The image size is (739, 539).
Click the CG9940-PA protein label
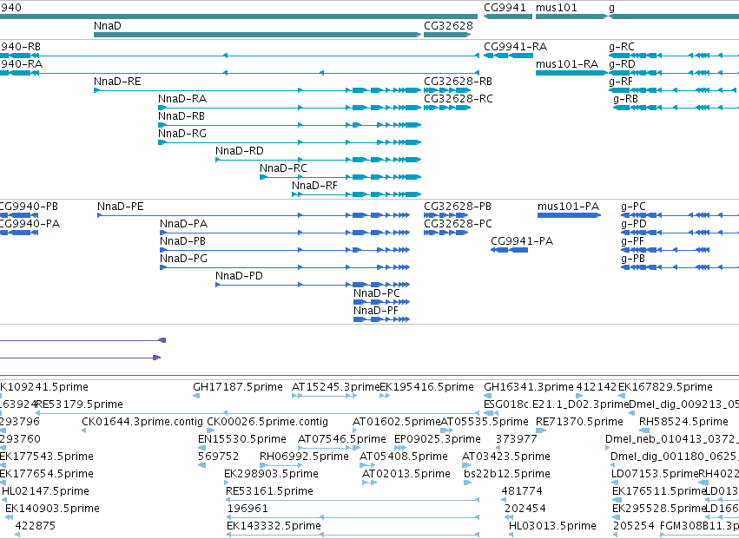coord(30,223)
